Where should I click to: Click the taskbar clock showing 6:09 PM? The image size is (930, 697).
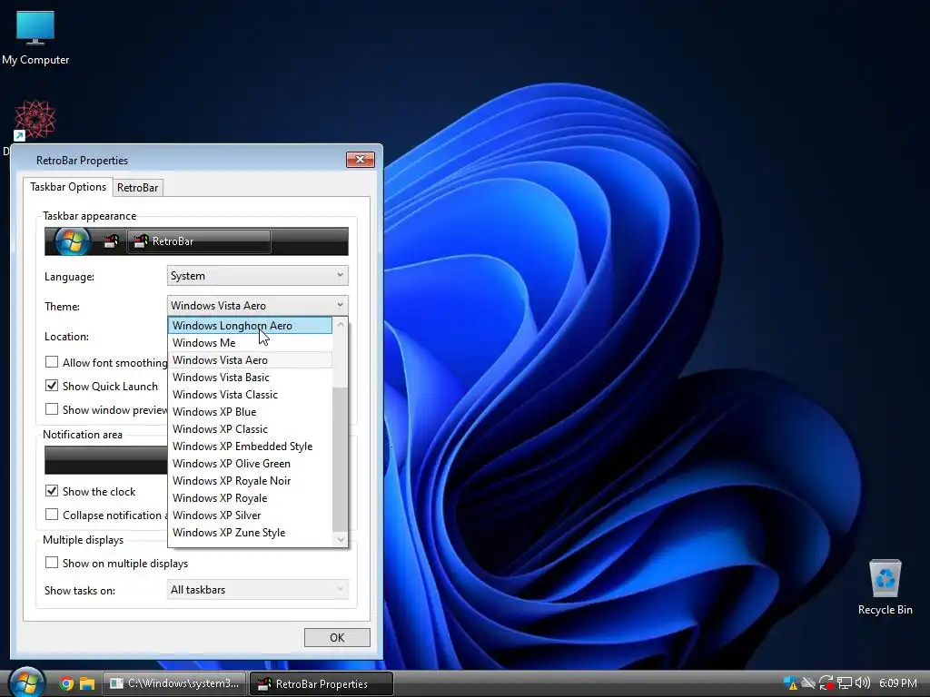[x=898, y=683]
